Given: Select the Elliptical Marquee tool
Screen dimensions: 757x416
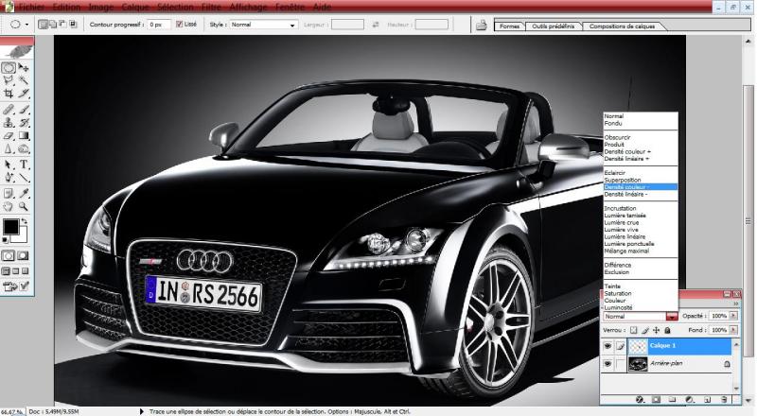Looking at the screenshot, I should (9, 67).
